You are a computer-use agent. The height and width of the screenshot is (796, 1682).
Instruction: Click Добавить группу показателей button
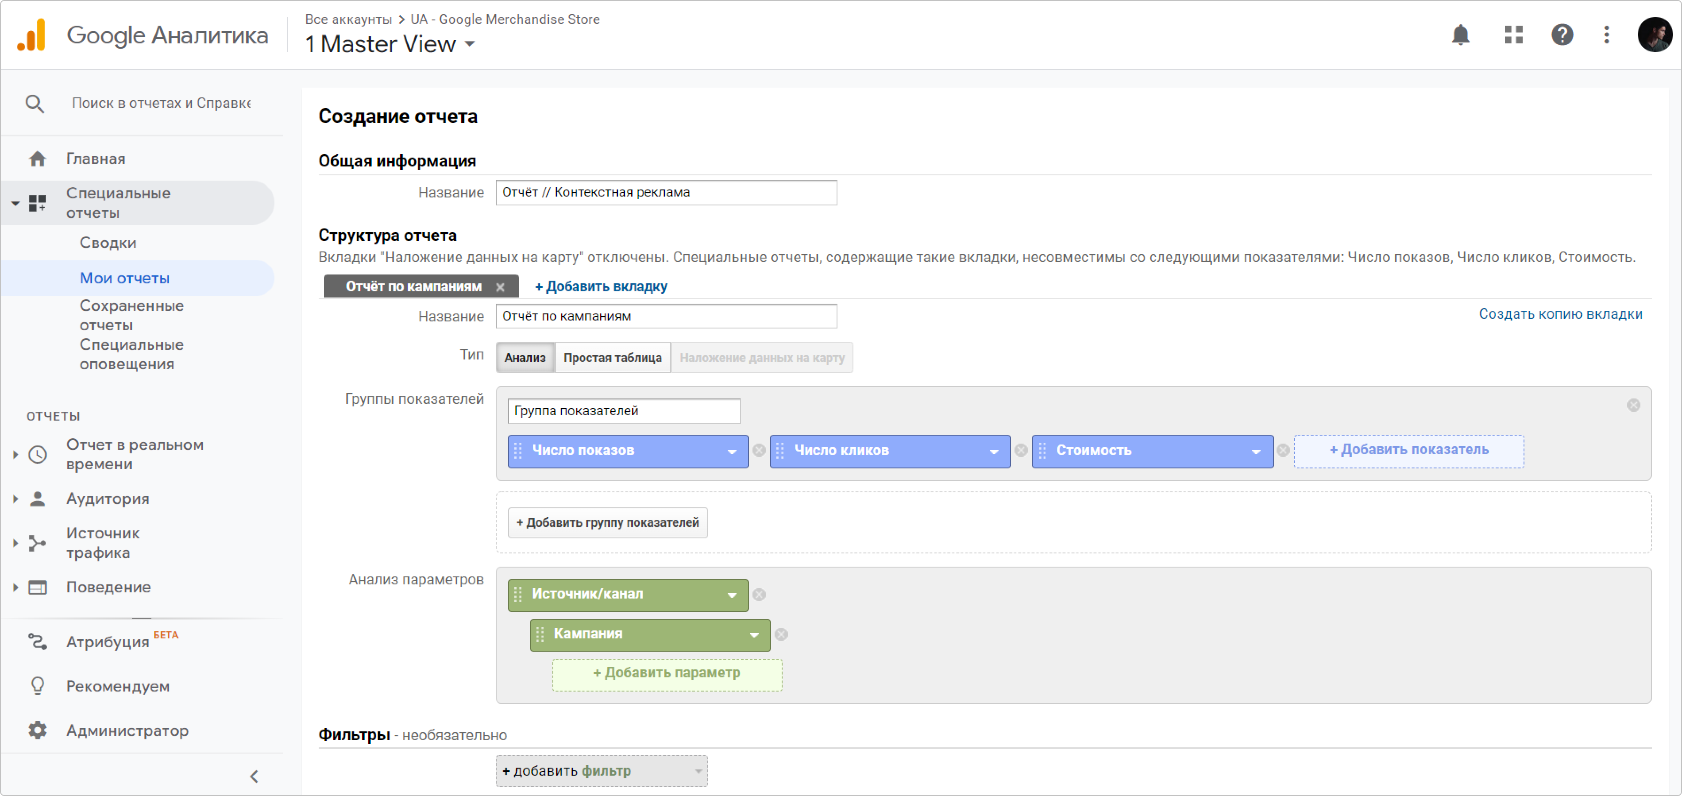tap(607, 523)
